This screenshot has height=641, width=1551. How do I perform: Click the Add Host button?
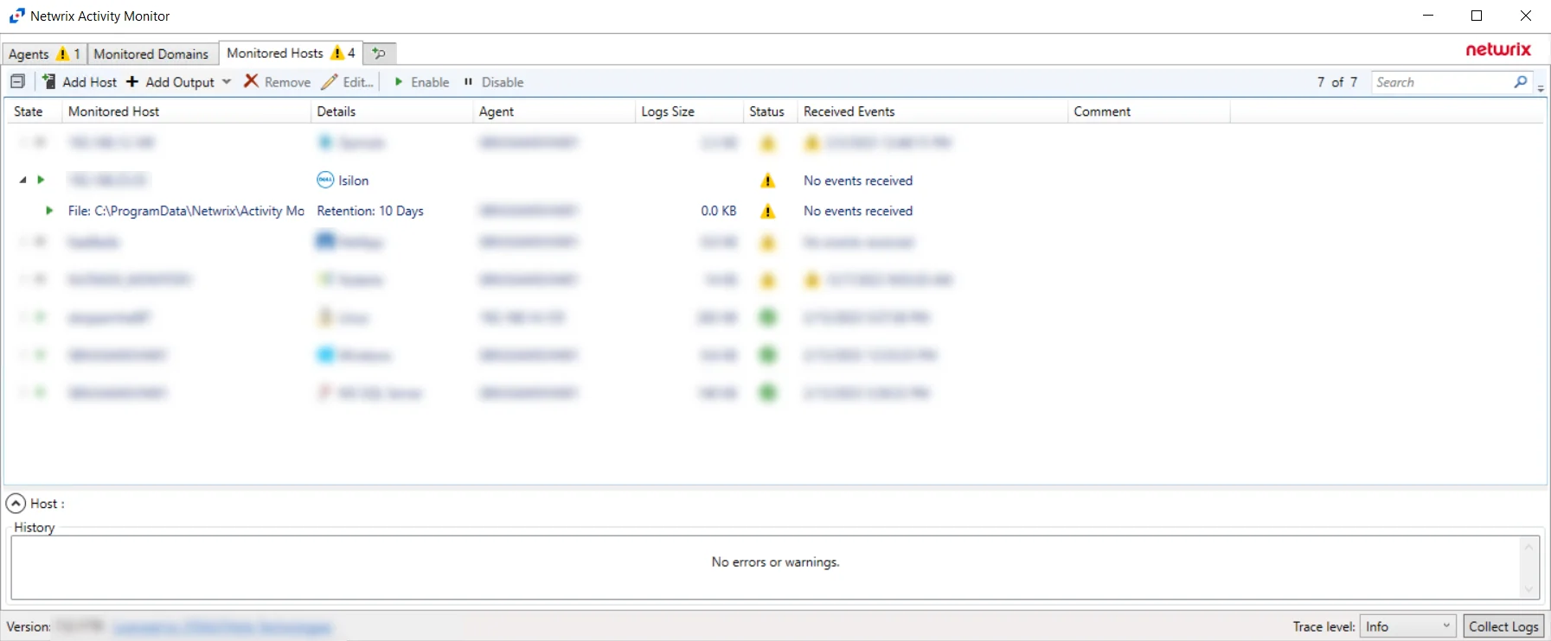pos(80,82)
